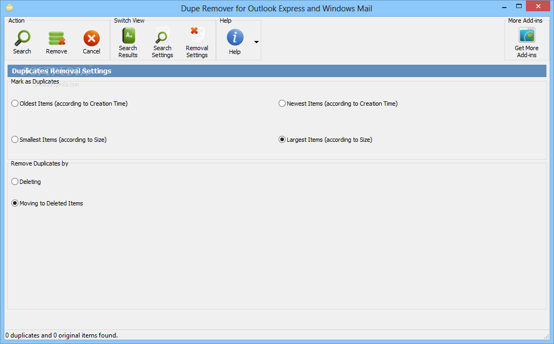
Task: Select Newest Items by Creation Time
Action: coord(338,104)
